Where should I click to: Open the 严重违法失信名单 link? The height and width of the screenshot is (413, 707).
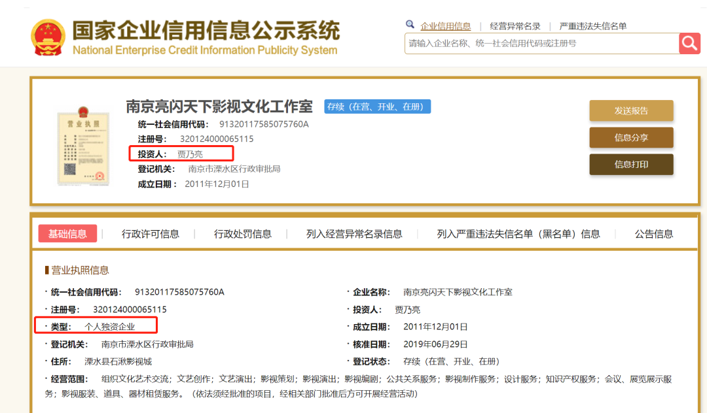click(x=593, y=26)
